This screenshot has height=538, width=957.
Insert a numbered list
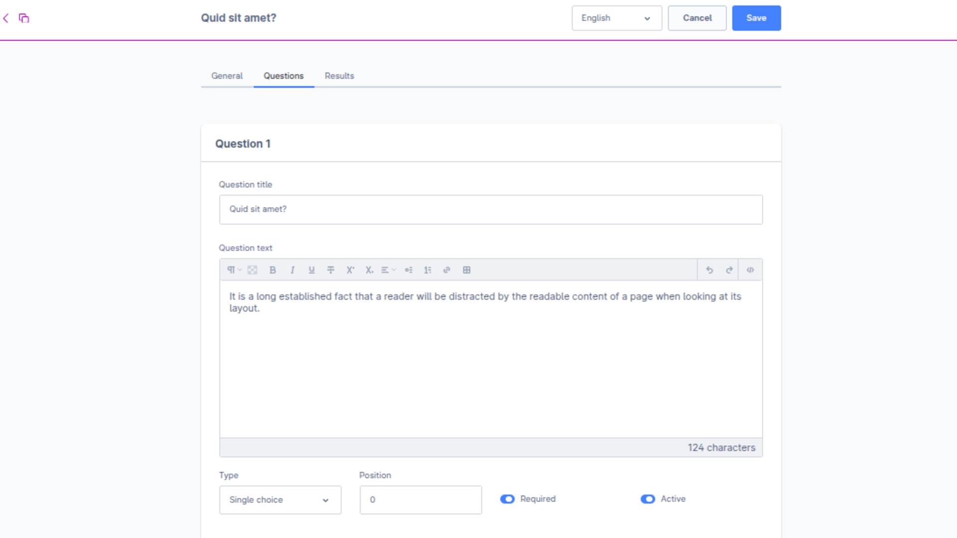[x=428, y=270]
